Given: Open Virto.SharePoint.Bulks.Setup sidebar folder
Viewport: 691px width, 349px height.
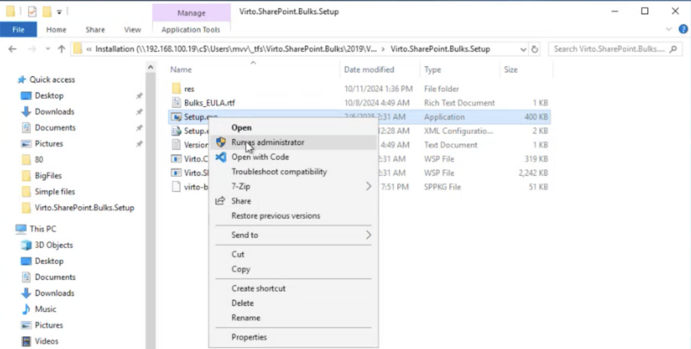Looking at the screenshot, I should point(84,207).
